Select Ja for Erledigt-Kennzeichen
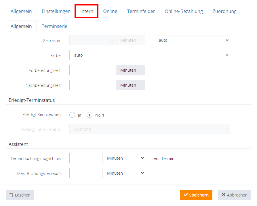The image size is (257, 206). (x=72, y=115)
